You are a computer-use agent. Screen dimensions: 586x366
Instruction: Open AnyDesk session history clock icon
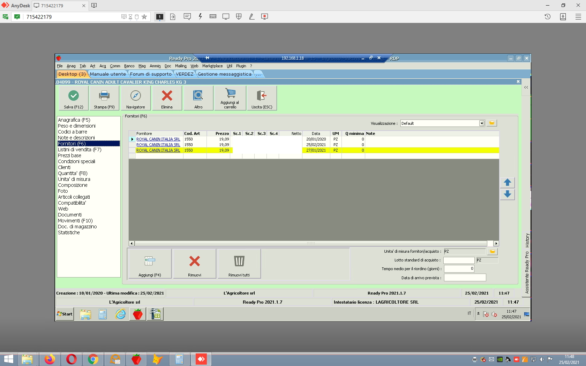(548, 16)
